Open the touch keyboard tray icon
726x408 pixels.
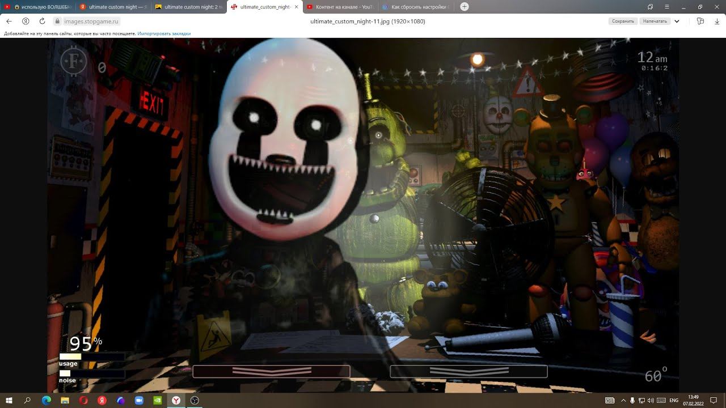661,400
